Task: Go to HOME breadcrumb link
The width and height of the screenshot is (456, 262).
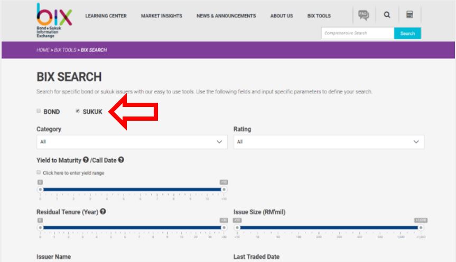Action: tap(43, 50)
